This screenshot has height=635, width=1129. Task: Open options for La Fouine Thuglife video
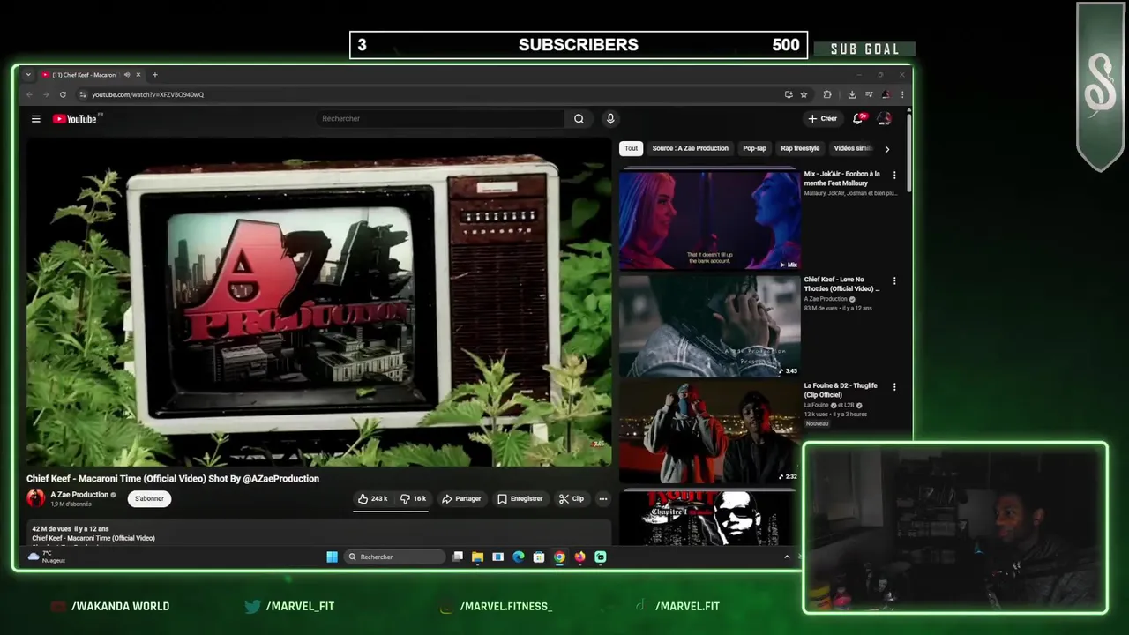point(894,386)
